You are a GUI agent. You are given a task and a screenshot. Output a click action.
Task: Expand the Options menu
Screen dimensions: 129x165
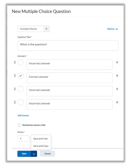point(112,29)
